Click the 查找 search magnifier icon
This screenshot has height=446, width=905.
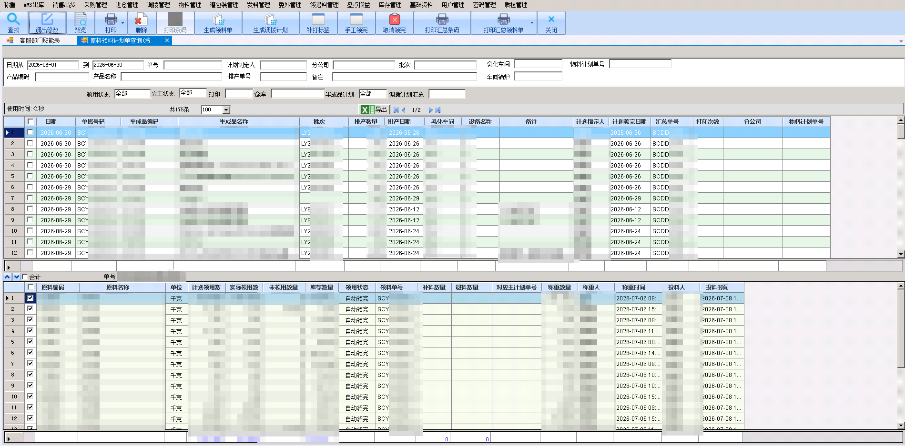(13, 20)
